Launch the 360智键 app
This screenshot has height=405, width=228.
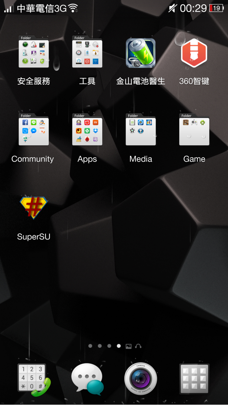click(194, 53)
